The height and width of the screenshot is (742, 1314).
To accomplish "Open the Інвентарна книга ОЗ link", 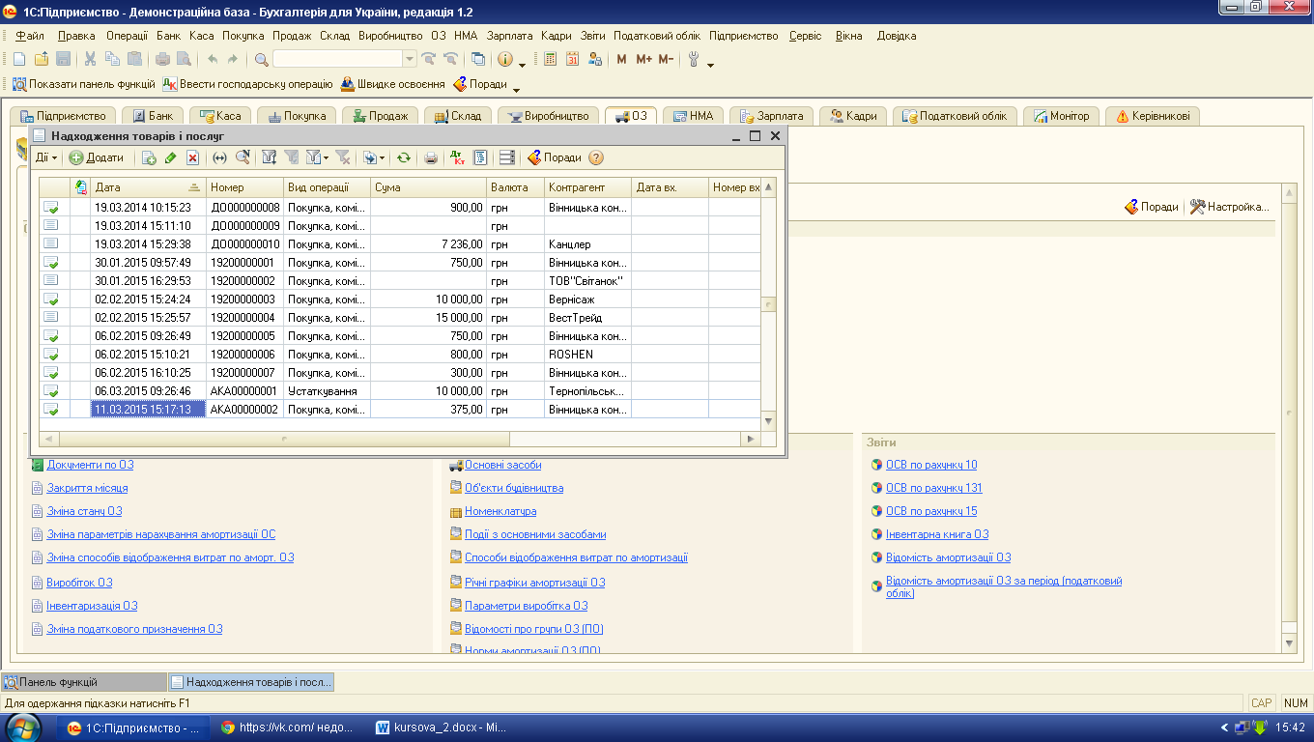I will click(937, 534).
